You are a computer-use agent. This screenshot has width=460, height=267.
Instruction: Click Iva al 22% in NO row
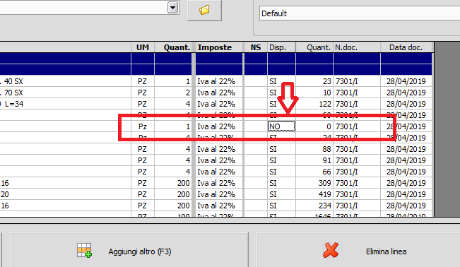pos(219,126)
